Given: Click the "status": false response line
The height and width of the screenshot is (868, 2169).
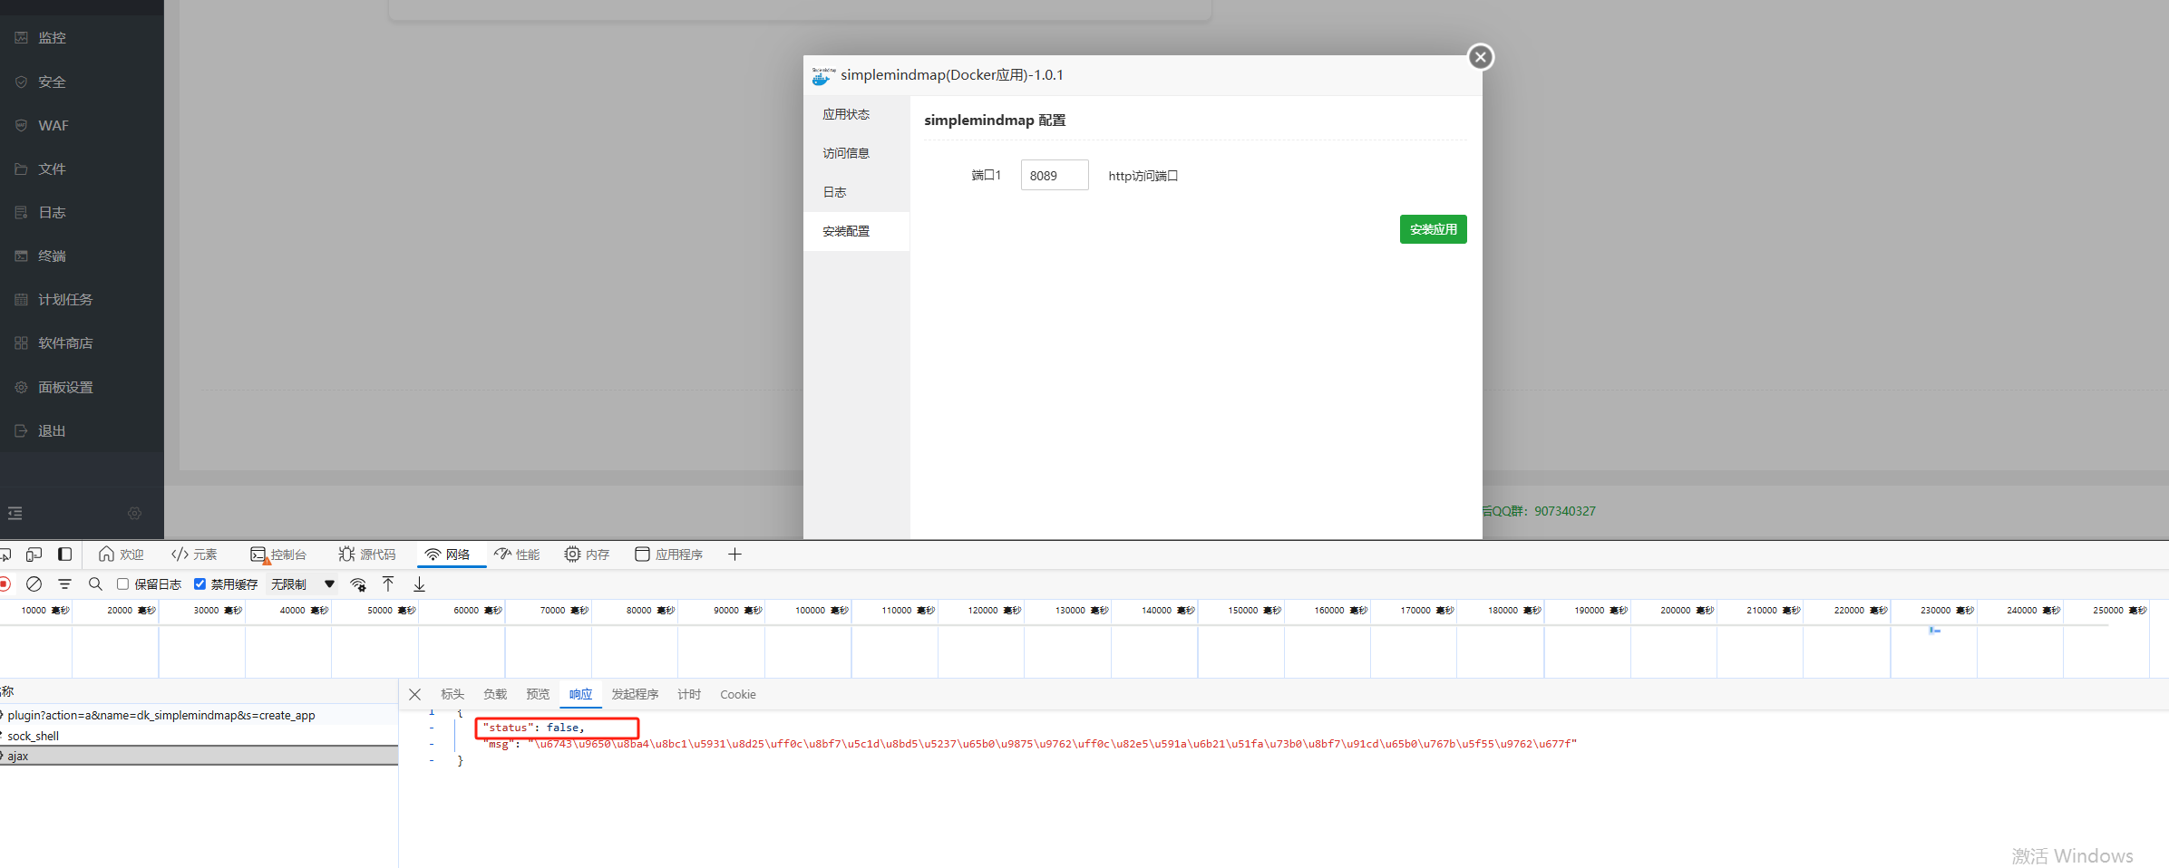Looking at the screenshot, I should point(534,728).
